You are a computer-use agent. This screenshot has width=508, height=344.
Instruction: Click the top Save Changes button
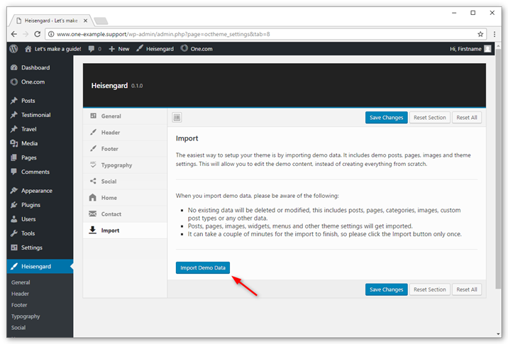tap(386, 117)
